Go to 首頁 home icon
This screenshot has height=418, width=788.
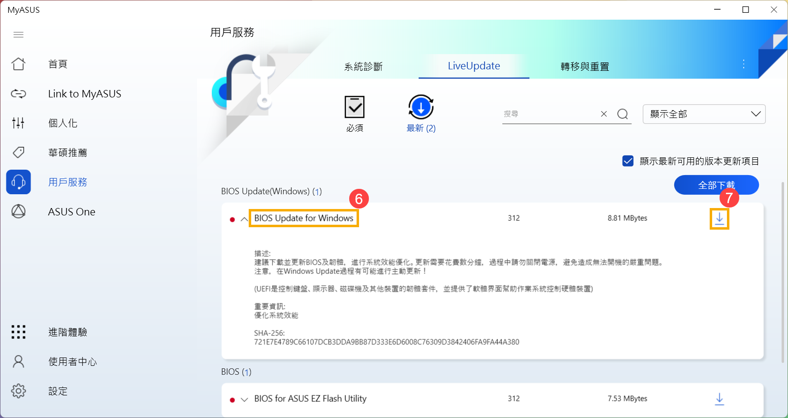tap(19, 64)
